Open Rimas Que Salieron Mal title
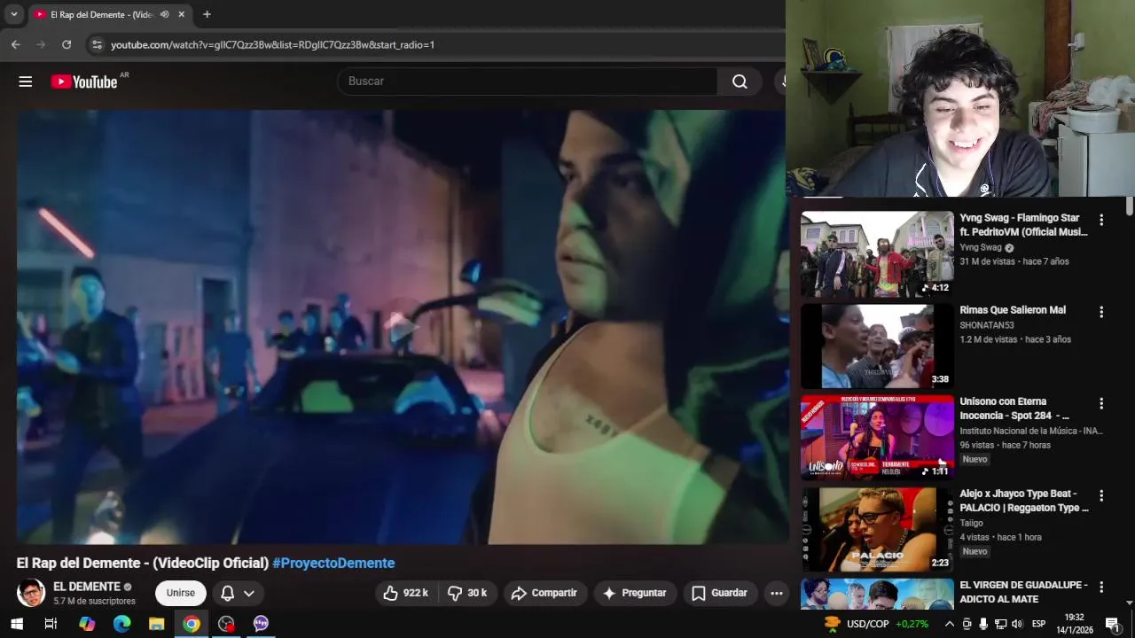This screenshot has width=1135, height=638. coord(1013,310)
